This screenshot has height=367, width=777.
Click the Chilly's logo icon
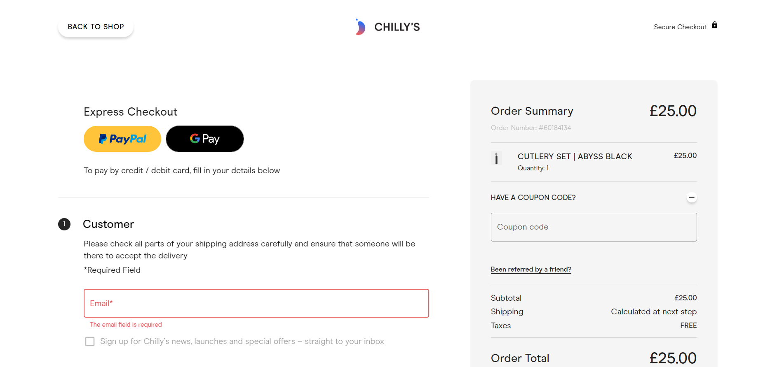point(360,27)
